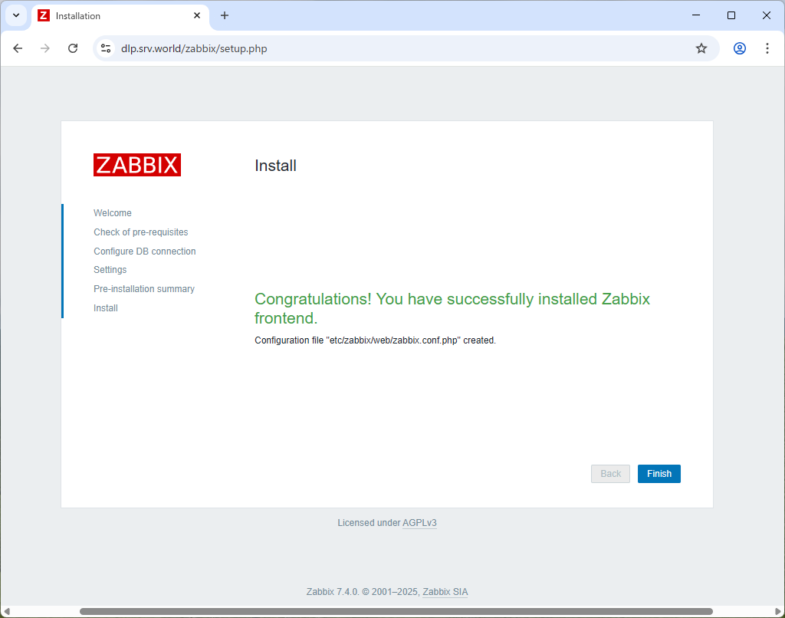Screen dimensions: 785x618
Task: Close the Installation tab
Action: 197,15
